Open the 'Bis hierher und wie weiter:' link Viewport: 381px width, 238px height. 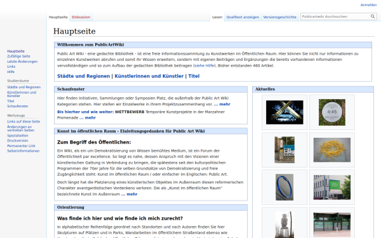click(85, 112)
